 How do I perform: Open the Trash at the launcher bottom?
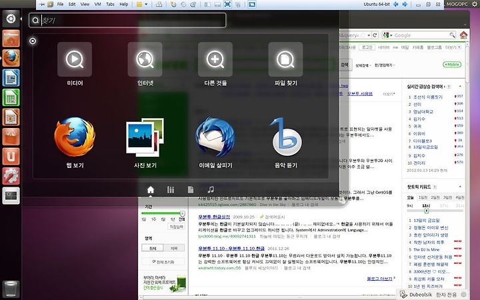[11, 289]
